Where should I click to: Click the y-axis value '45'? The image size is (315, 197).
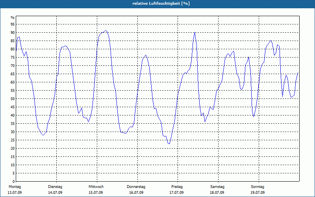[13, 107]
